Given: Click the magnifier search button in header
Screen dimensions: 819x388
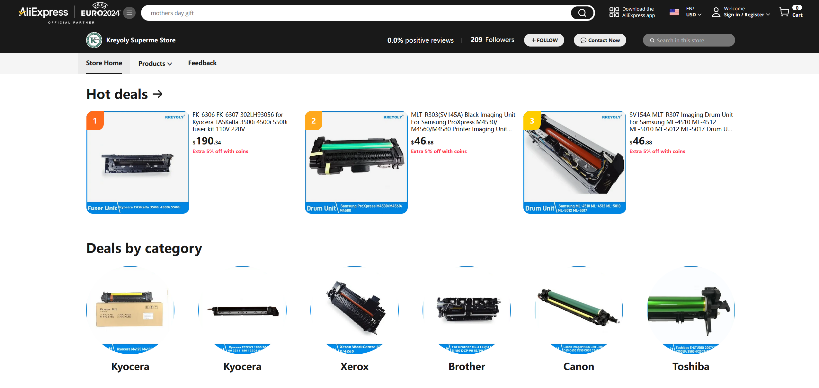Looking at the screenshot, I should point(582,13).
